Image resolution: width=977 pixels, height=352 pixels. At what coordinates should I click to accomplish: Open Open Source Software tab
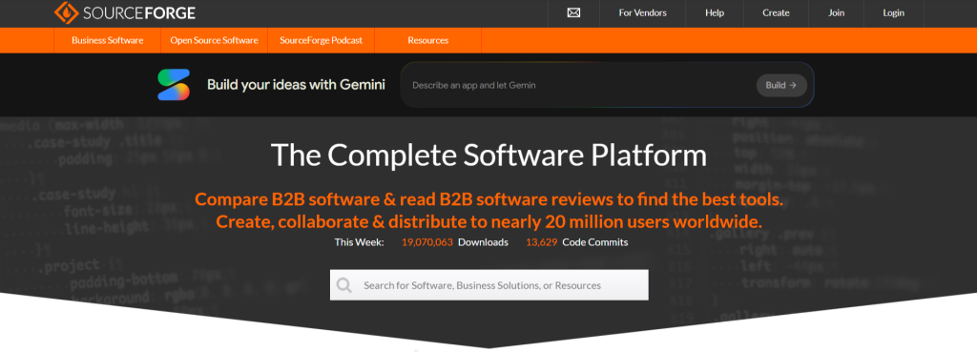click(215, 40)
